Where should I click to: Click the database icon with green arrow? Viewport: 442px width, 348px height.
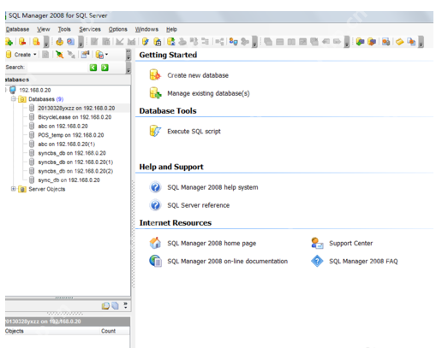(171, 42)
